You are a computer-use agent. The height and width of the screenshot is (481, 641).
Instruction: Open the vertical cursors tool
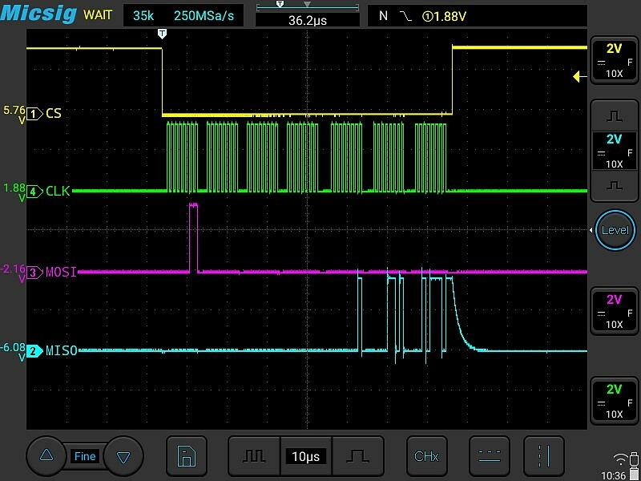(x=544, y=456)
